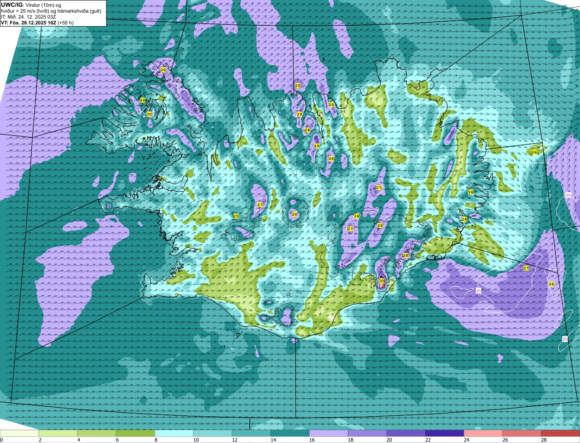This screenshot has height=443, width=580.
Task: Pick the red legend swatch above 28 m/s
Action: click(x=561, y=433)
